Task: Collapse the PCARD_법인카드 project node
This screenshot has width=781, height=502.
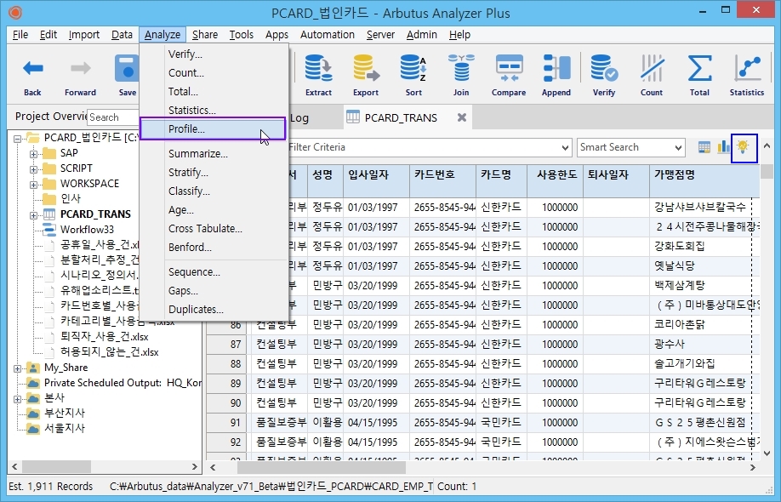Action: pos(17,139)
